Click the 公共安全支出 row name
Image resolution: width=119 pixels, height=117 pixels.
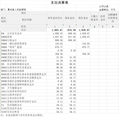tap(14, 33)
